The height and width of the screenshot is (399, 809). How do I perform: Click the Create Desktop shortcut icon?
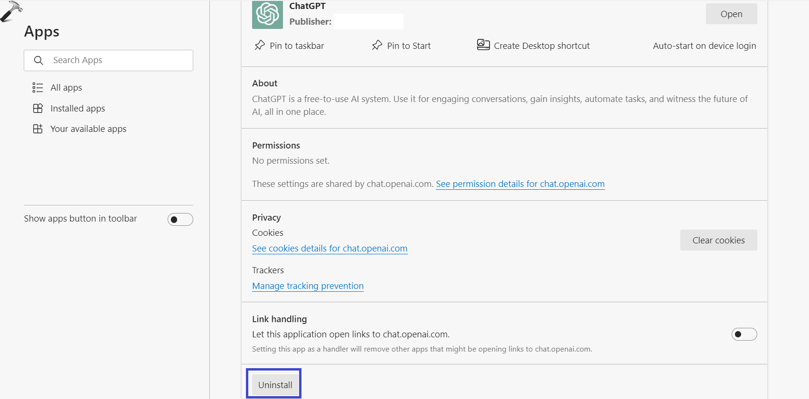[483, 45]
